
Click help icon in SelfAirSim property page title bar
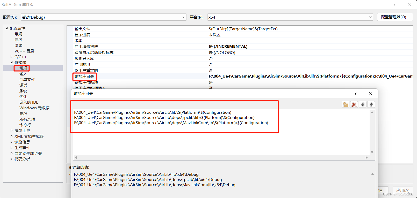pyautogui.click(x=394, y=4)
